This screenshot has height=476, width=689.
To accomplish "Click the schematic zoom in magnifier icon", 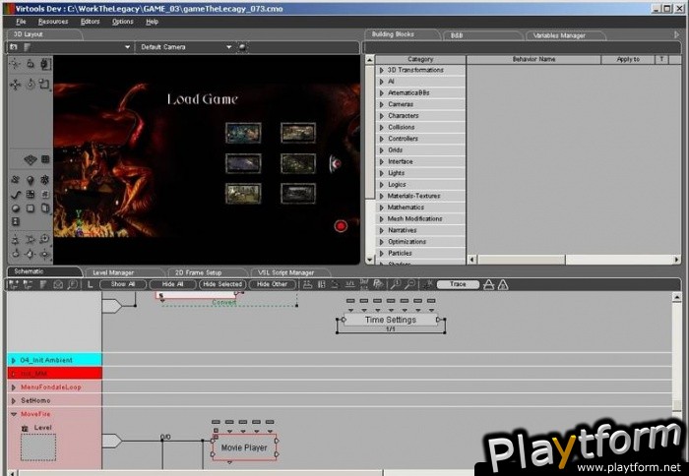I will (396, 284).
